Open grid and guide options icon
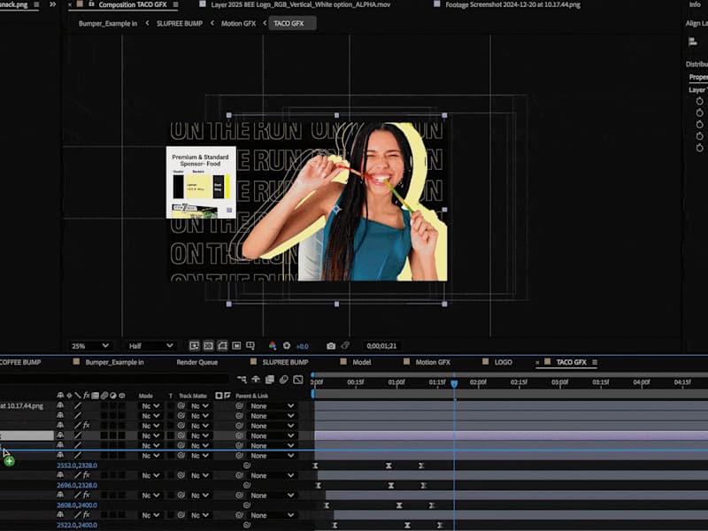 pyautogui.click(x=250, y=346)
